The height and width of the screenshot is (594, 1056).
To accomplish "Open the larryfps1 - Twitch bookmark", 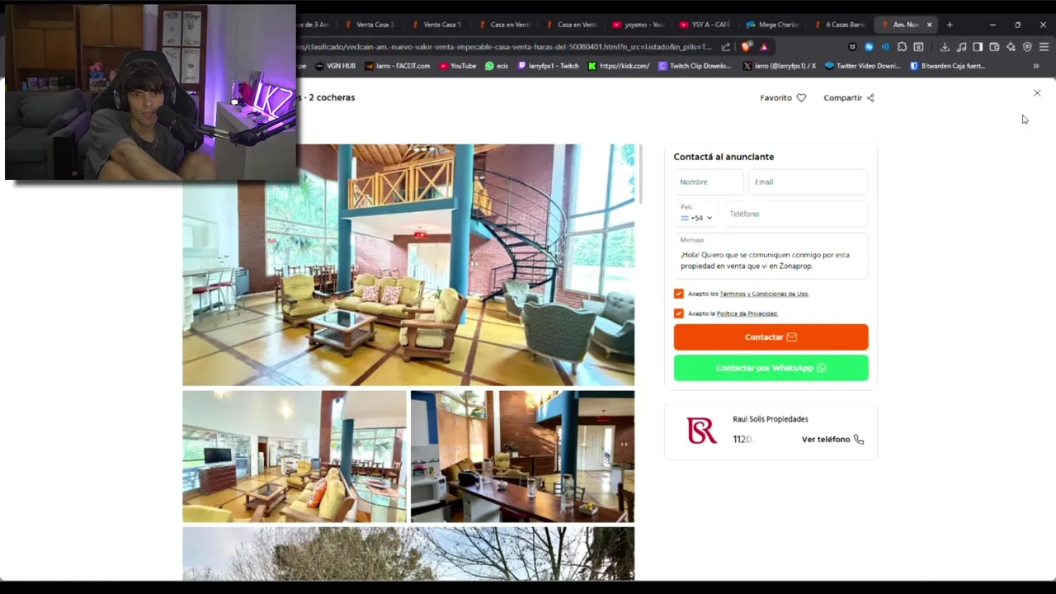I will click(x=549, y=66).
